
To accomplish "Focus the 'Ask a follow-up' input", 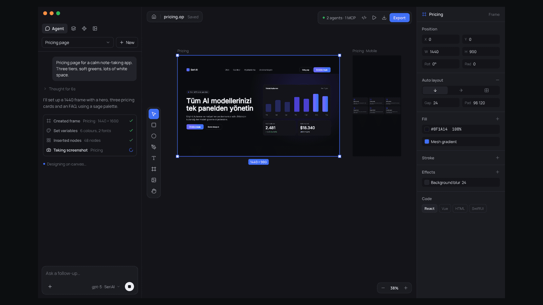I will pyautogui.click(x=90, y=273).
